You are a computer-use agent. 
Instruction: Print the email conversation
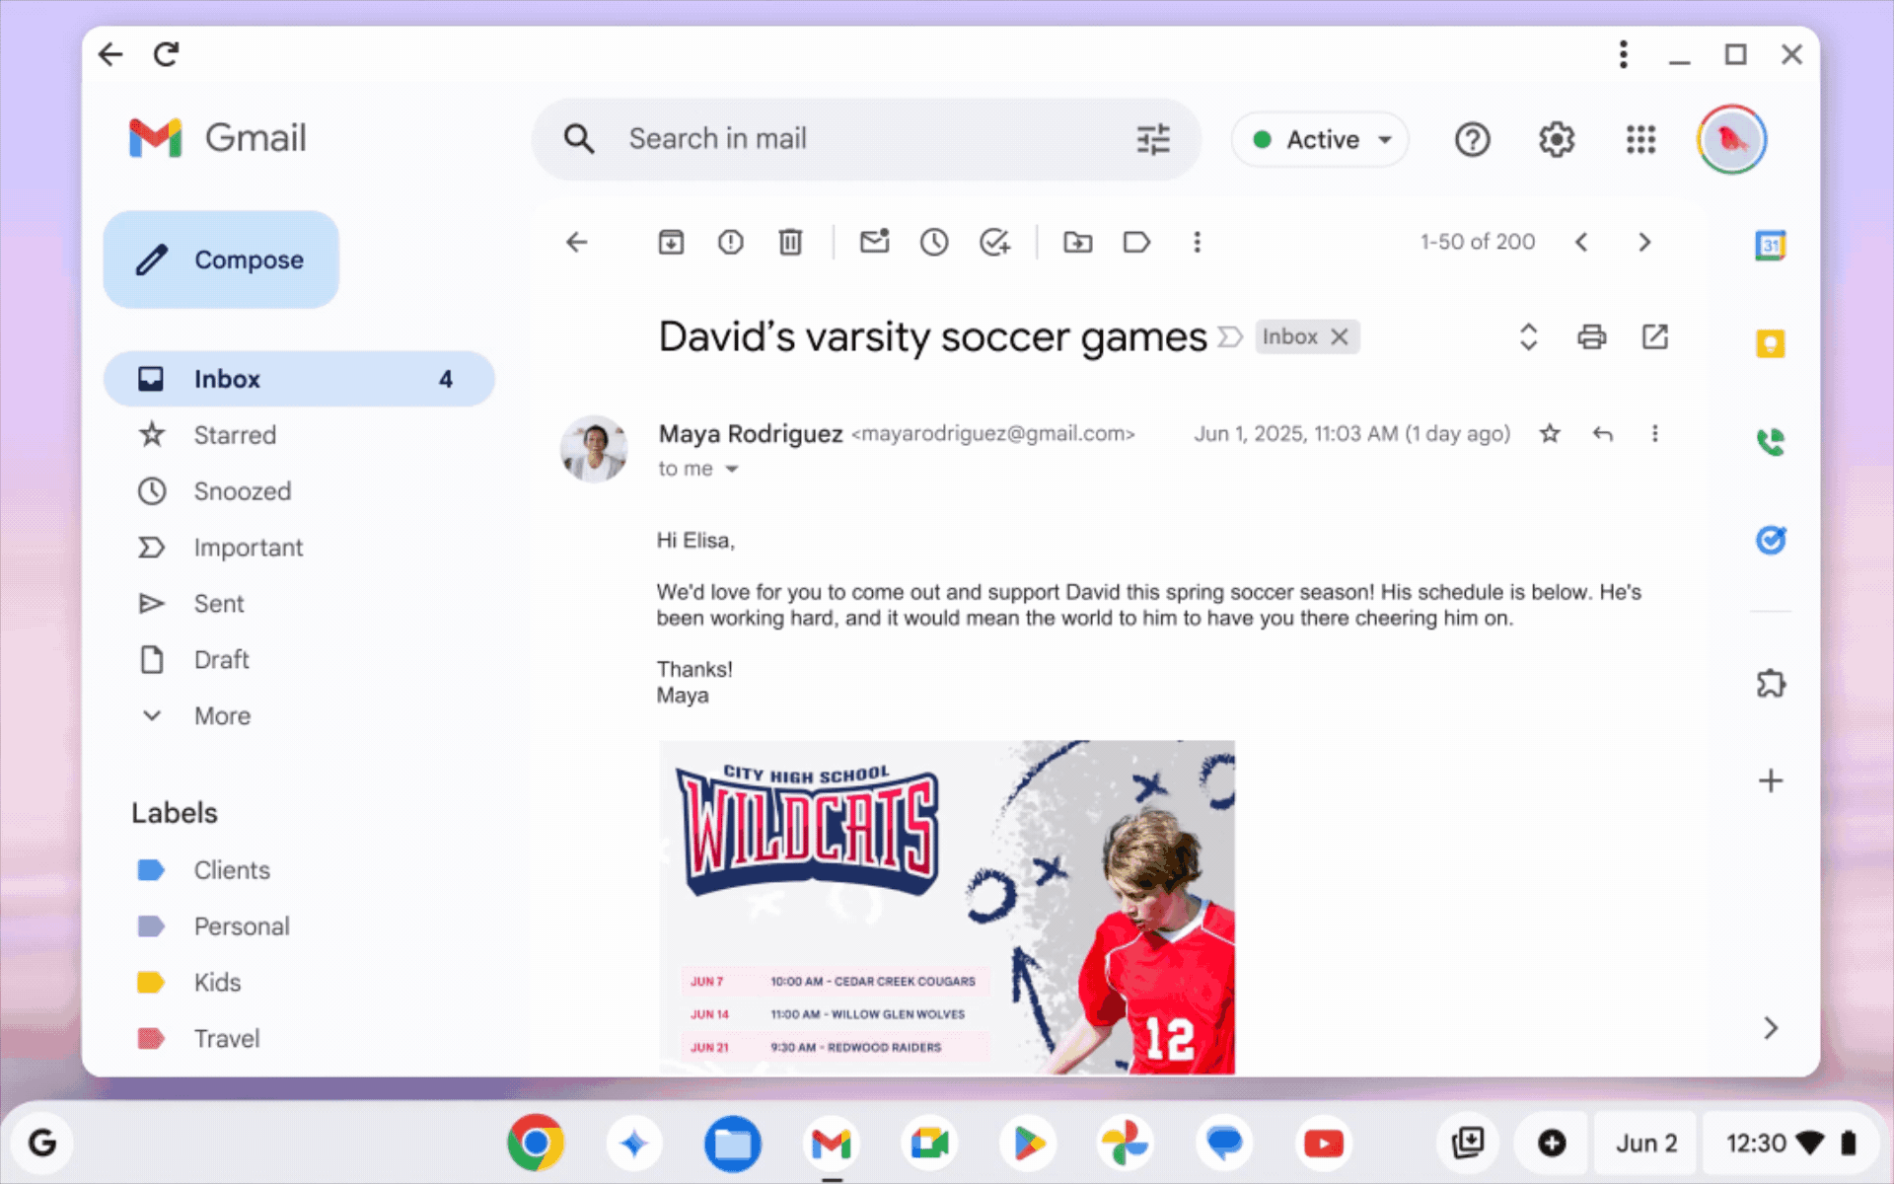[x=1591, y=337]
